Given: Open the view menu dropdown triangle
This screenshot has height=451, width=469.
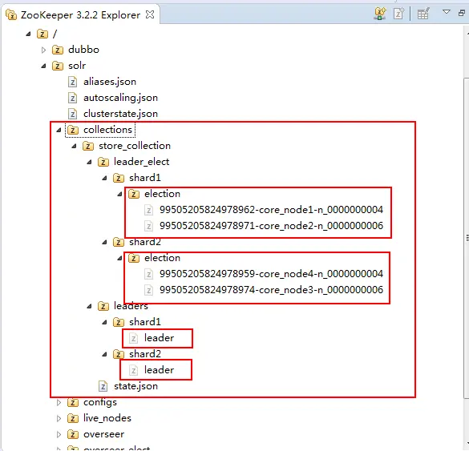Looking at the screenshot, I should coord(447,12).
